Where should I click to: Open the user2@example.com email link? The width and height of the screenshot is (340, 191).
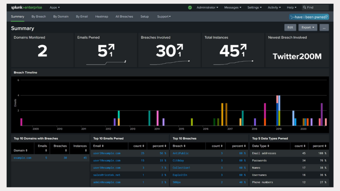pos(107,153)
